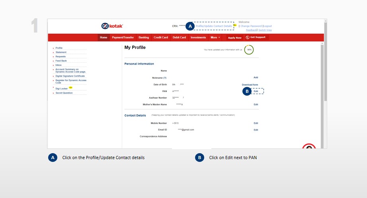Screen dimensions: 367x198
Task: Click Edit next to PAN
Action: pos(256,91)
